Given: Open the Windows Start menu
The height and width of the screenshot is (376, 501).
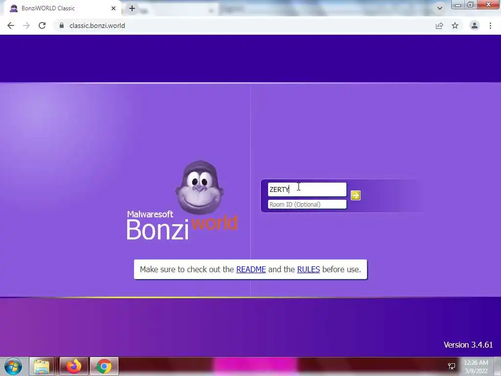Looking at the screenshot, I should [x=13, y=366].
